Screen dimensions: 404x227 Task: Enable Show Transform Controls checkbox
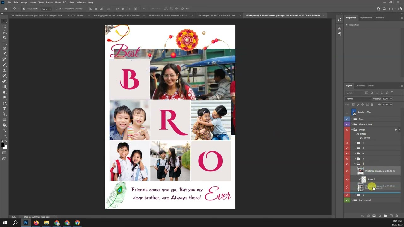[57, 9]
